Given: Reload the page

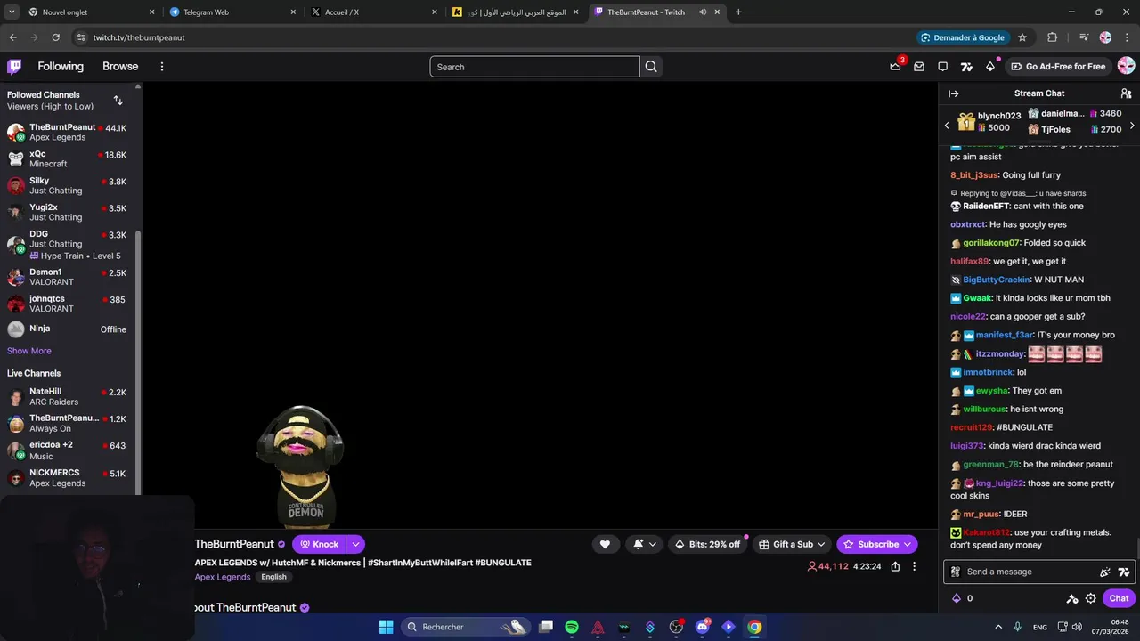Looking at the screenshot, I should pyautogui.click(x=55, y=37).
